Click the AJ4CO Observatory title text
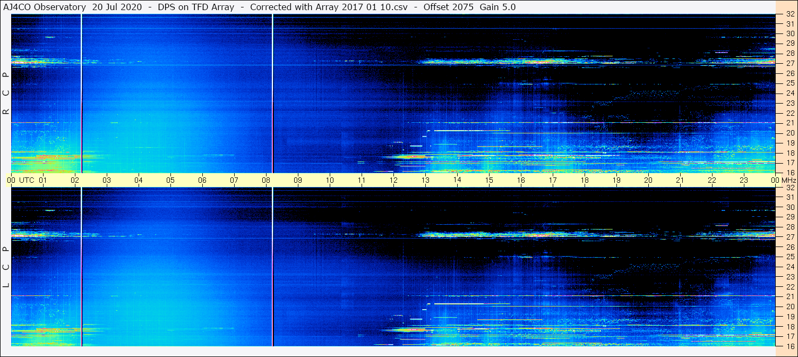The height and width of the screenshot is (357, 798). [x=45, y=7]
